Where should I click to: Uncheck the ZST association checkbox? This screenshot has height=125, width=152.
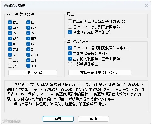point(28,60)
